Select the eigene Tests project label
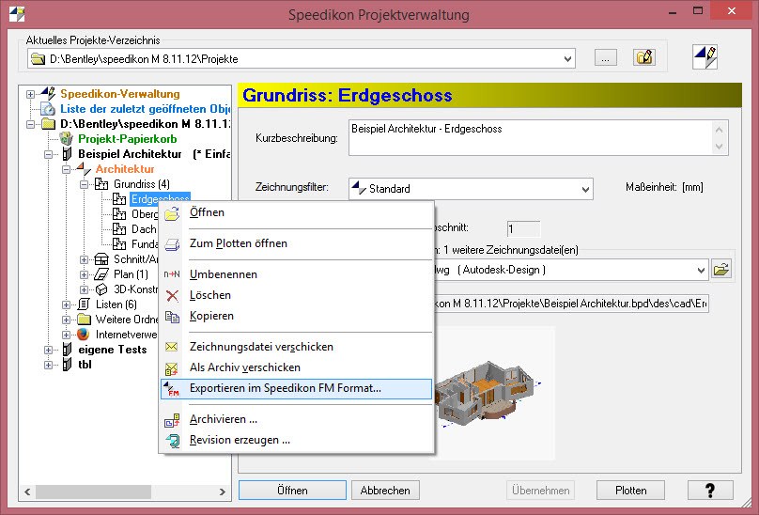 pos(113,350)
